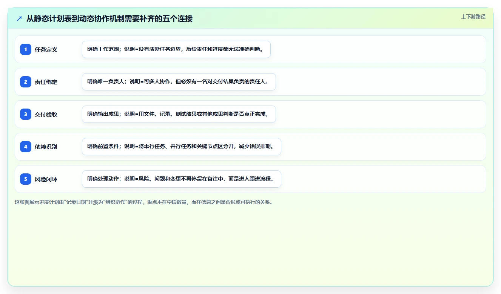501x294 pixels.
Task: Click the arrow icon beside the title
Action: 19,18
